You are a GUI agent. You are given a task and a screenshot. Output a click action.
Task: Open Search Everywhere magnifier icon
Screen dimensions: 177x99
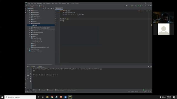[149, 6]
